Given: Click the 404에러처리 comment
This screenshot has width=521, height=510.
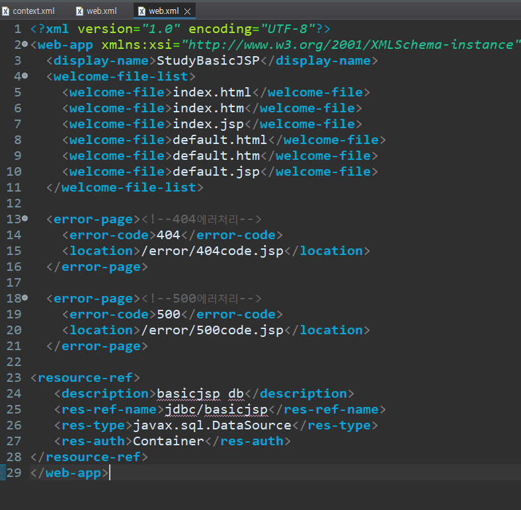Looking at the screenshot, I should [202, 219].
